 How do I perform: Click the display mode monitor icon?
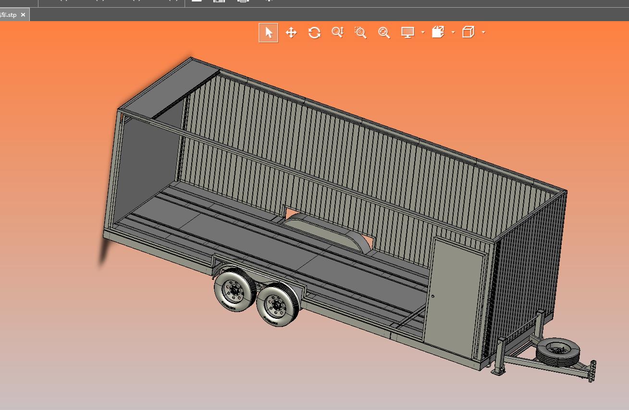click(408, 33)
